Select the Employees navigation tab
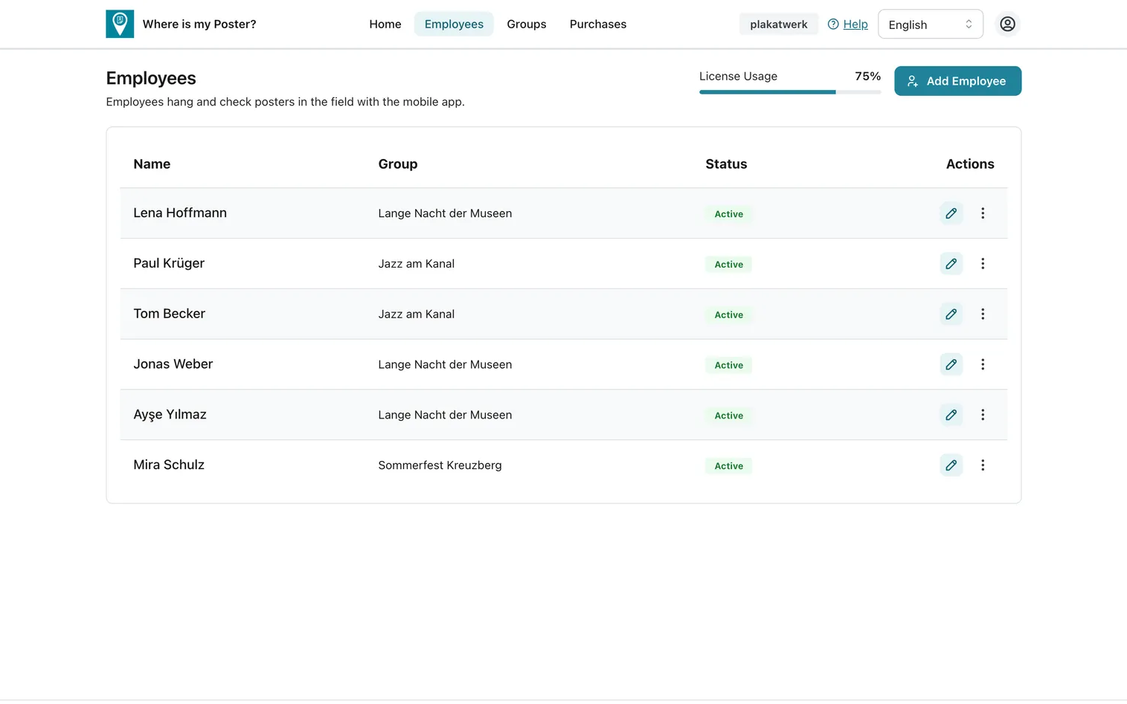This screenshot has width=1127, height=704. [454, 25]
